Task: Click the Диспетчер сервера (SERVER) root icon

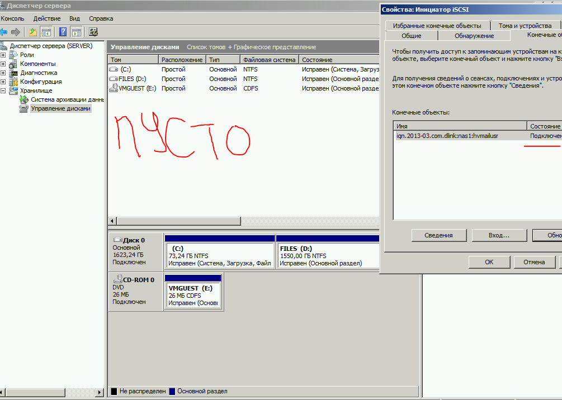Action: 3,46
